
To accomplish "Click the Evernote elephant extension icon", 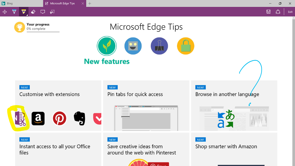I will click(80, 118).
